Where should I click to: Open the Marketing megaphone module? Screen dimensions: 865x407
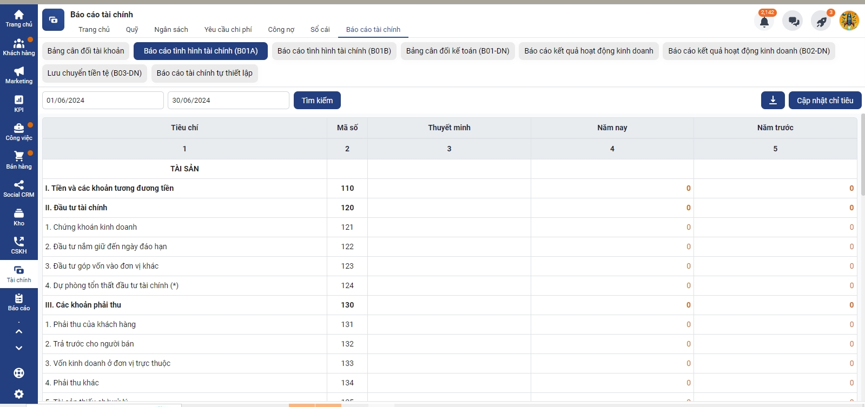tap(19, 75)
